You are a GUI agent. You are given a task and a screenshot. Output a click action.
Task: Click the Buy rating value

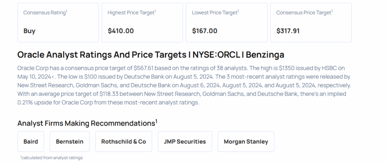click(x=29, y=31)
